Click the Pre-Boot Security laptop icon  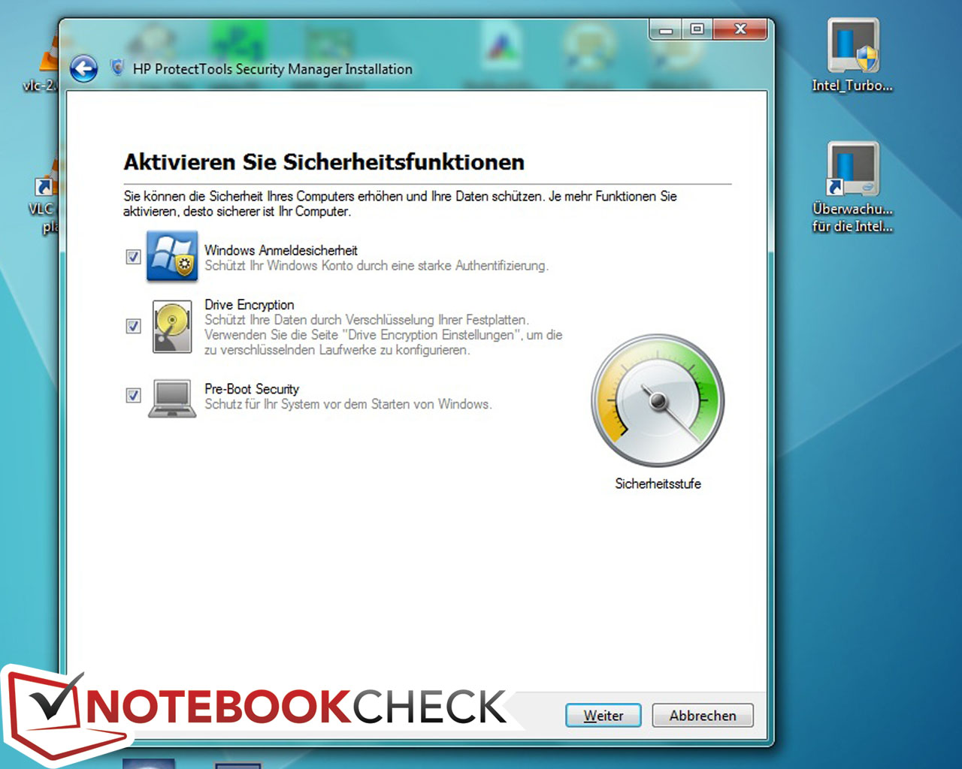pyautogui.click(x=172, y=397)
